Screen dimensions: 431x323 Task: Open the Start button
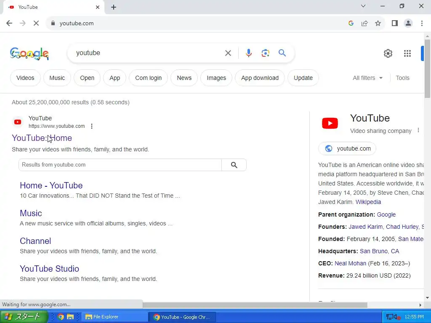(x=24, y=317)
